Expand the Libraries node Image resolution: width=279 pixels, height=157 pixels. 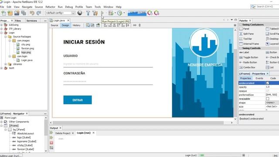(6, 64)
